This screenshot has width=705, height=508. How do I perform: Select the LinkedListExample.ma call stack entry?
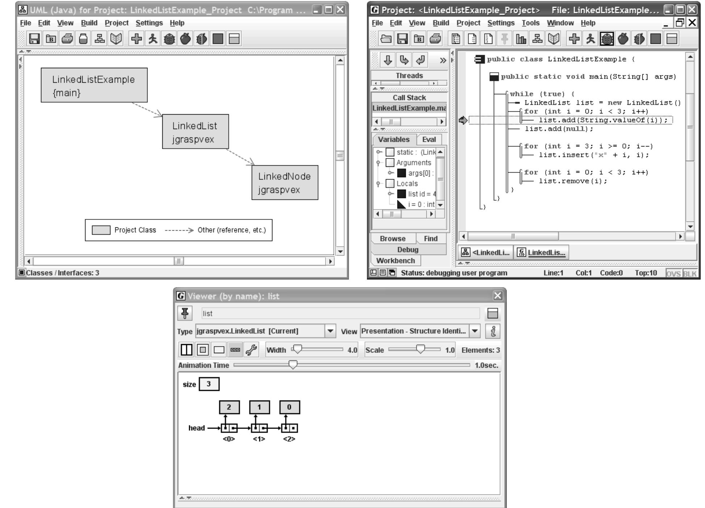pyautogui.click(x=409, y=108)
